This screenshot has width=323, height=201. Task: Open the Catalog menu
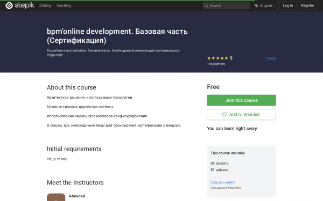tap(45, 5)
